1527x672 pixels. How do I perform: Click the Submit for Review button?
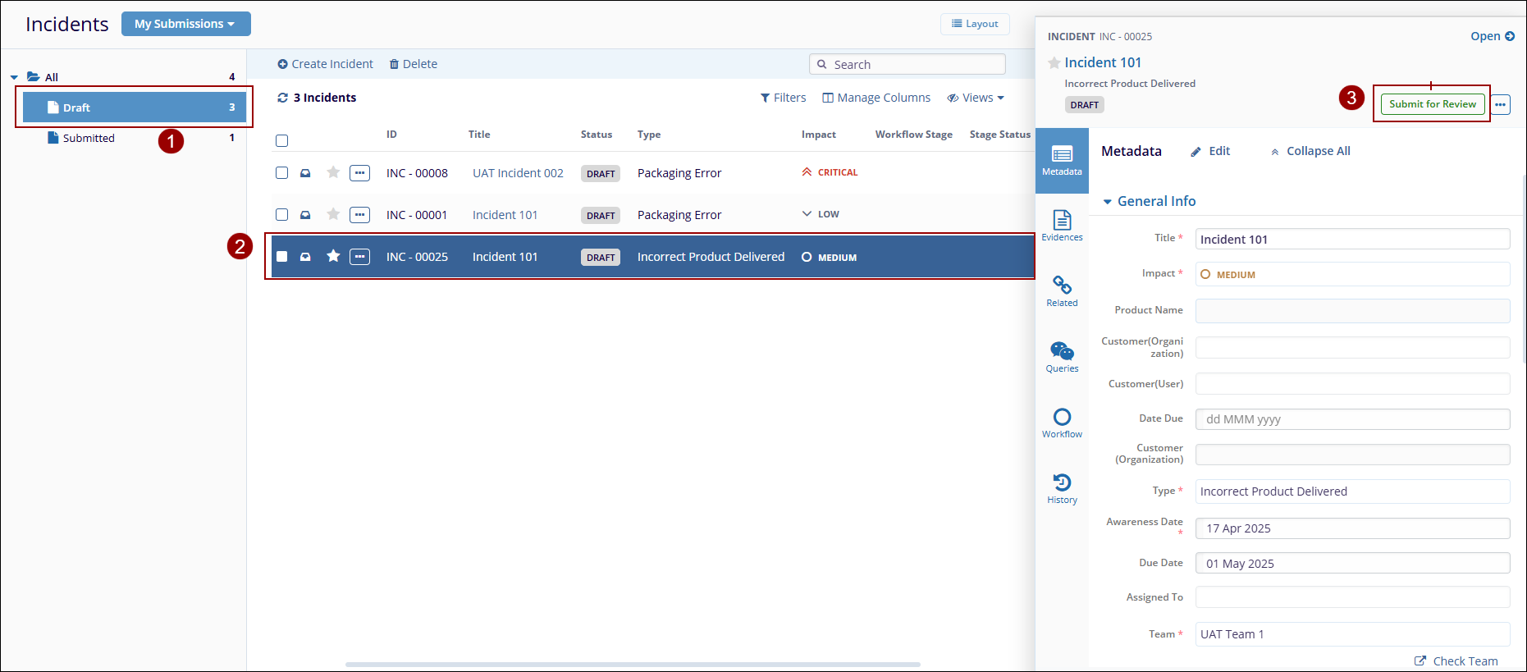coord(1432,104)
